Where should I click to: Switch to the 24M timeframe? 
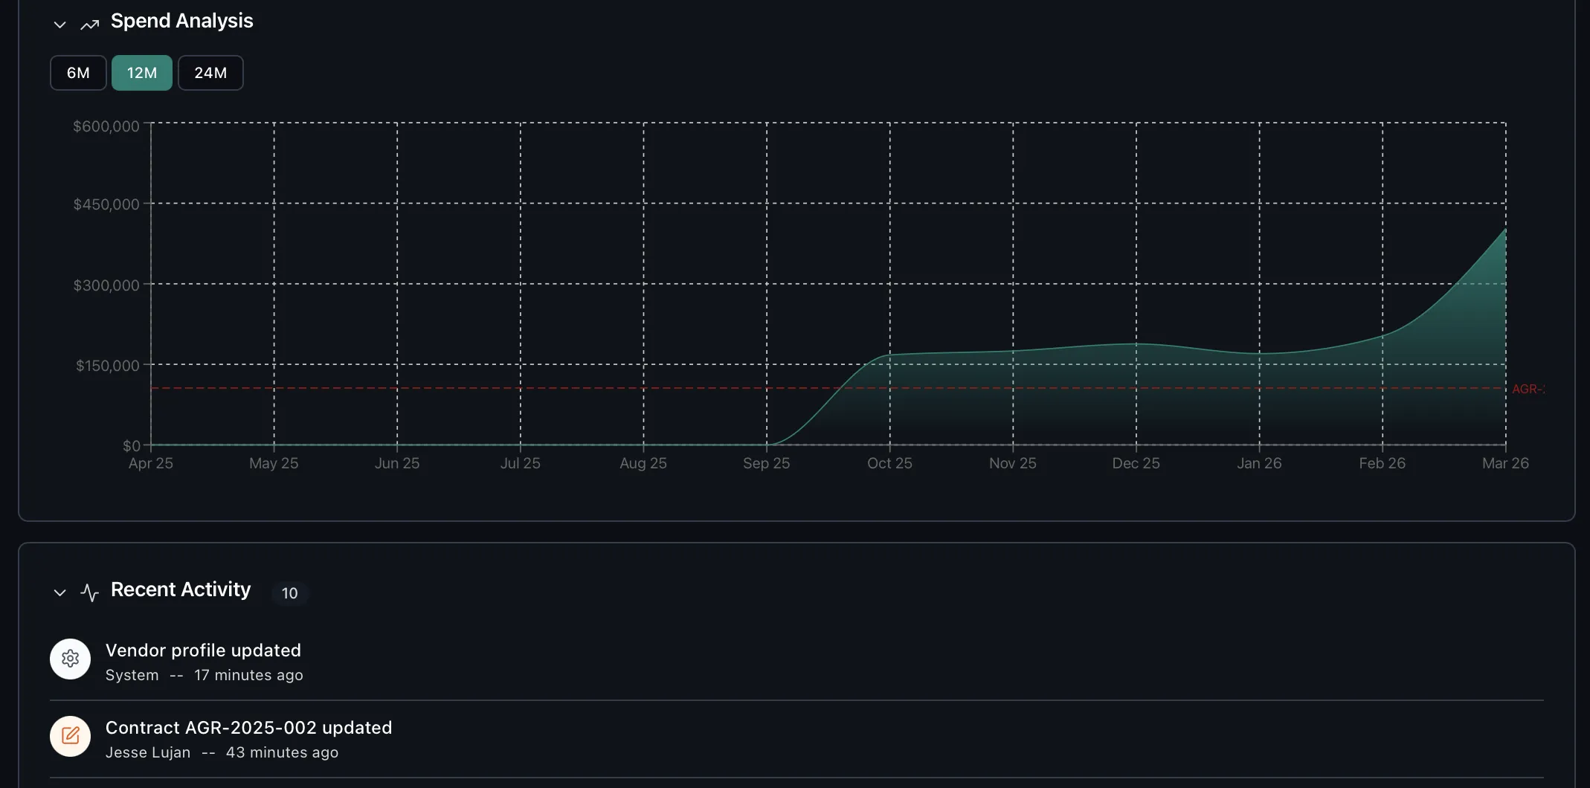coord(210,72)
